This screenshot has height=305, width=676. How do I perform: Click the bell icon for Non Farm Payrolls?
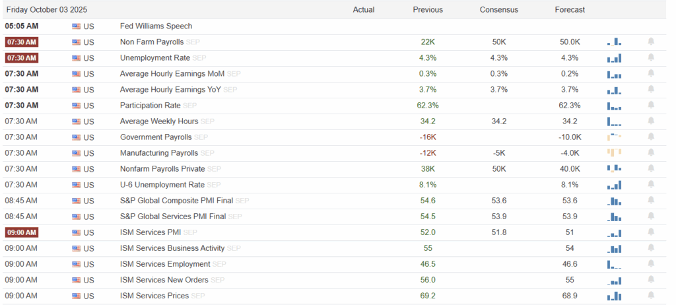[x=651, y=42]
